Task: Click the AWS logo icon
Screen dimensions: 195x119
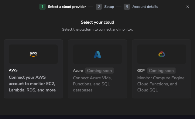Action: coord(33,54)
